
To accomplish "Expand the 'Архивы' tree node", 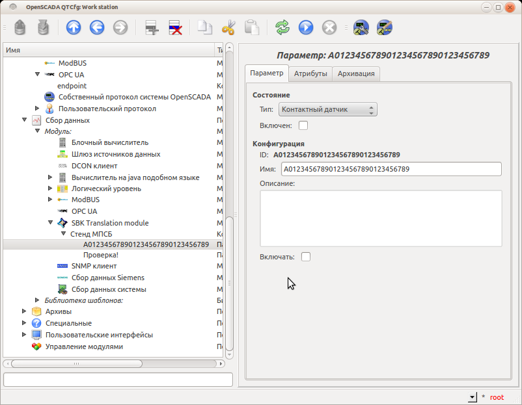I will tap(25, 311).
